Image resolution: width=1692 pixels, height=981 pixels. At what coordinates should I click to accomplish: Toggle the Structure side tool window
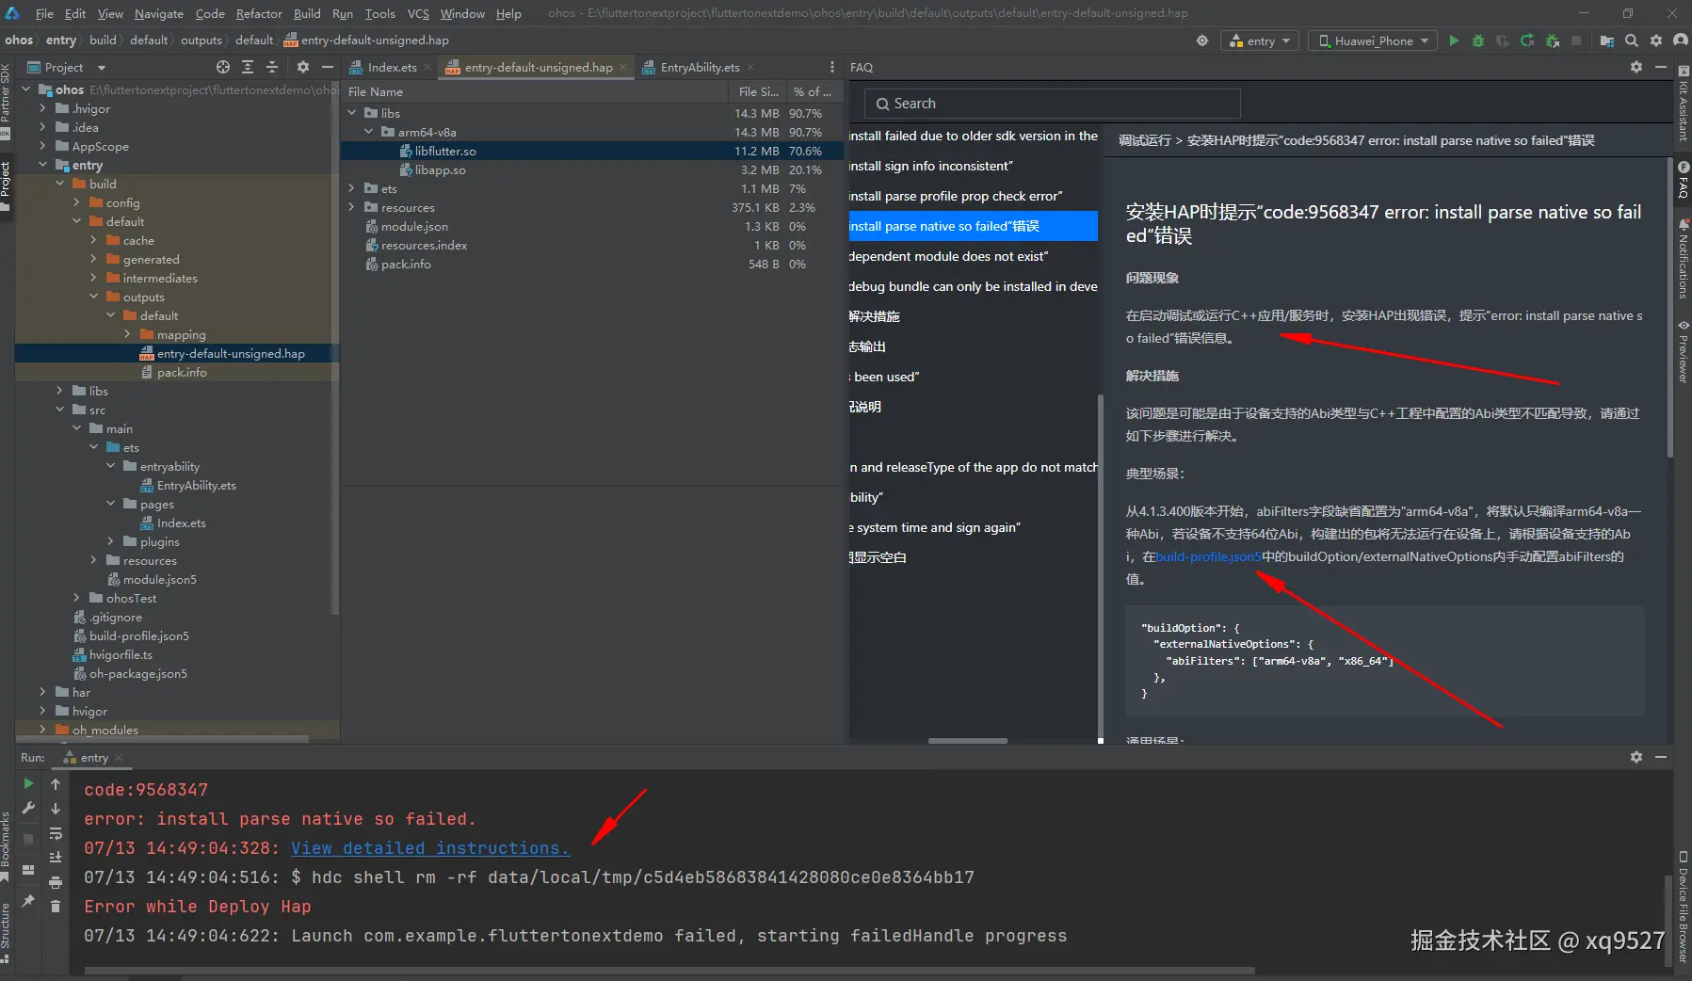tap(6, 932)
